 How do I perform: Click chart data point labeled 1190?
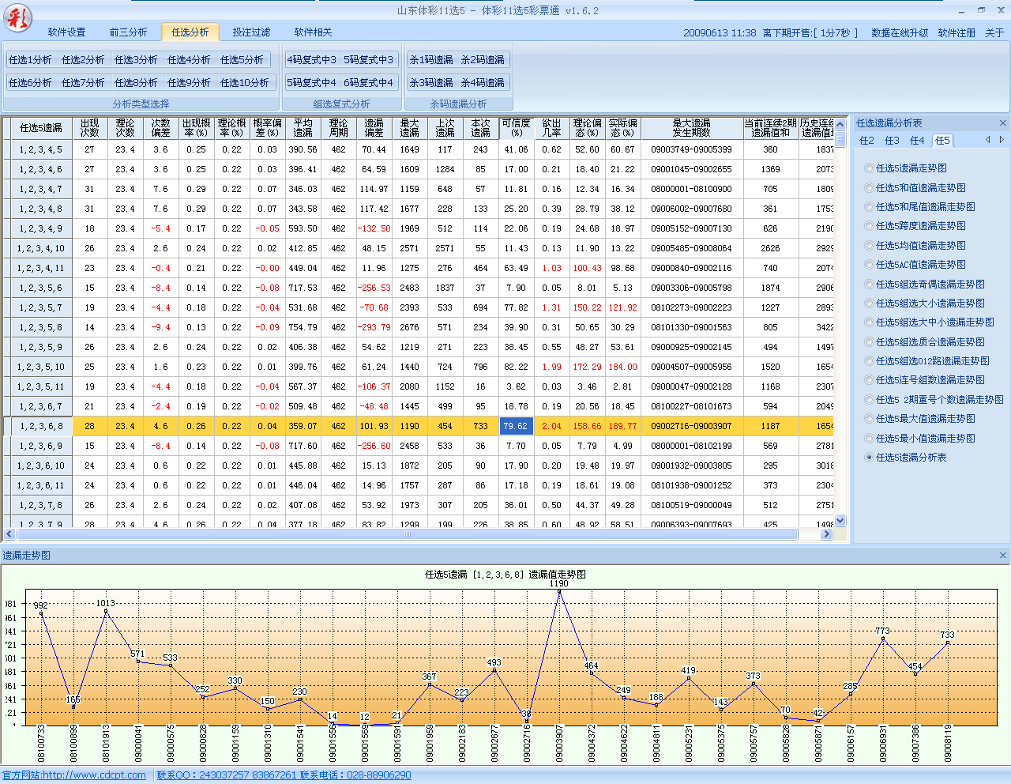tap(559, 592)
